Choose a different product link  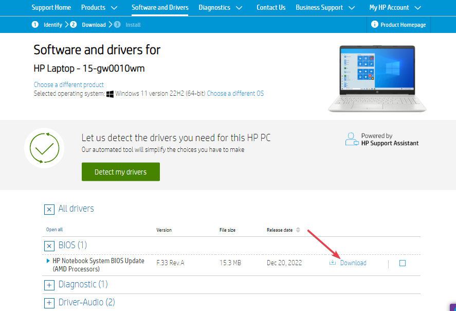click(x=69, y=85)
